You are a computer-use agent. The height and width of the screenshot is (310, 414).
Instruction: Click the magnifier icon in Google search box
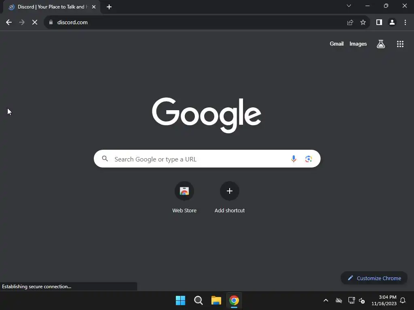(x=105, y=159)
